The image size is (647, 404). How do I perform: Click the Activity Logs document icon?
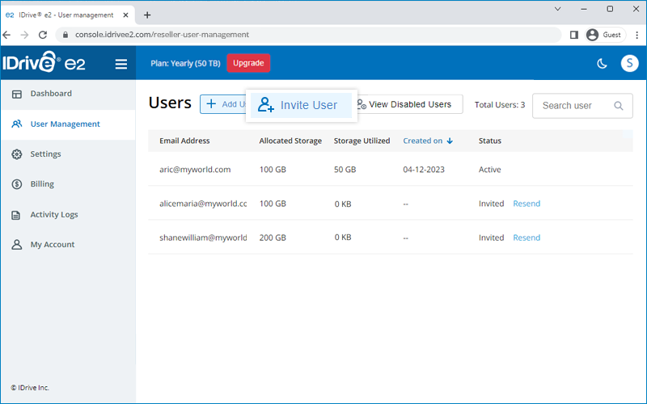point(16,215)
